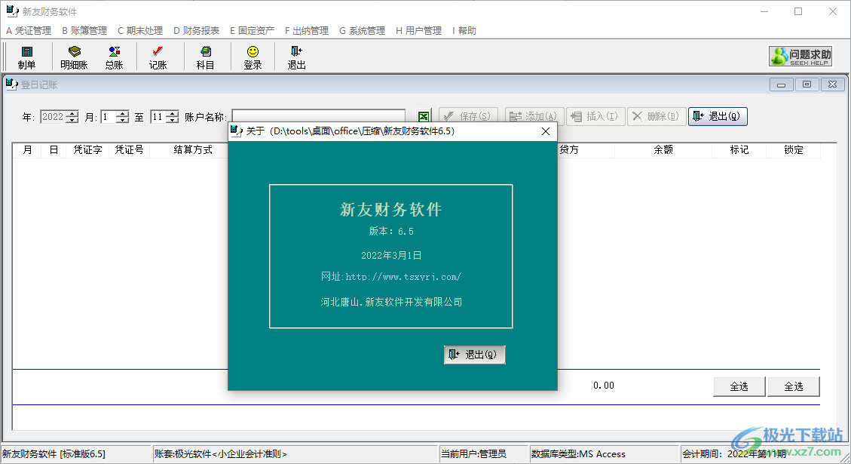Click the 结算方式 column header
Image resolution: width=851 pixels, height=464 pixels.
coord(193,150)
